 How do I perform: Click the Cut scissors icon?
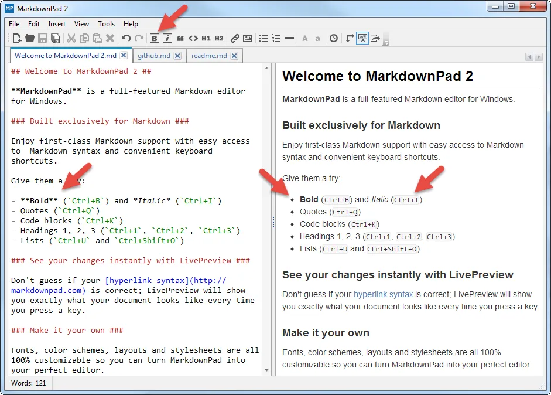(x=71, y=38)
